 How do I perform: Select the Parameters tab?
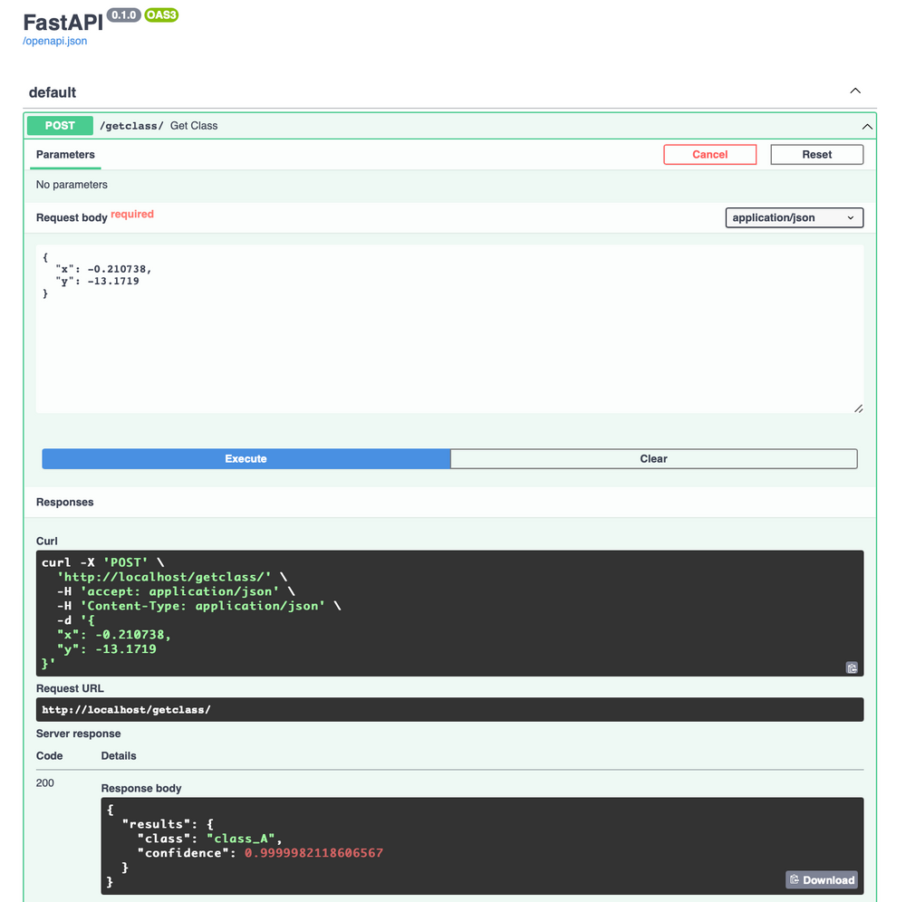[64, 155]
